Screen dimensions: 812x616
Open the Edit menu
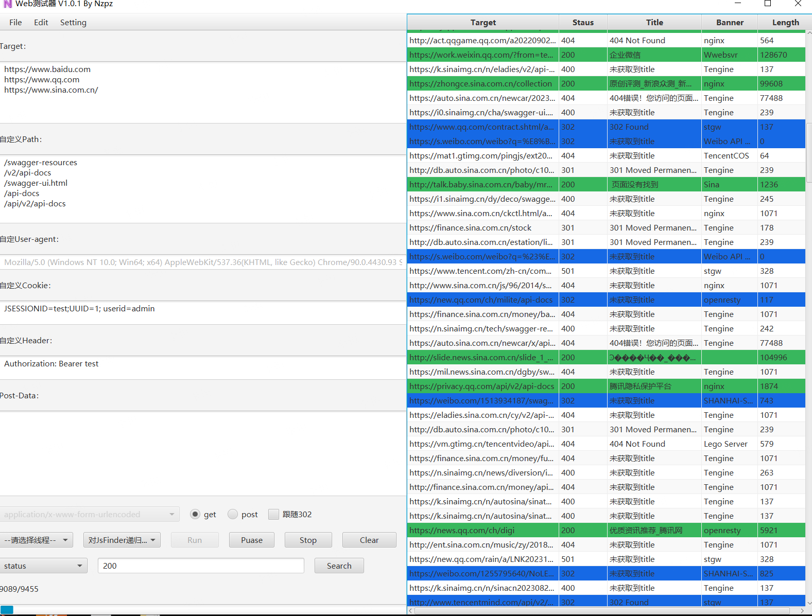41,22
